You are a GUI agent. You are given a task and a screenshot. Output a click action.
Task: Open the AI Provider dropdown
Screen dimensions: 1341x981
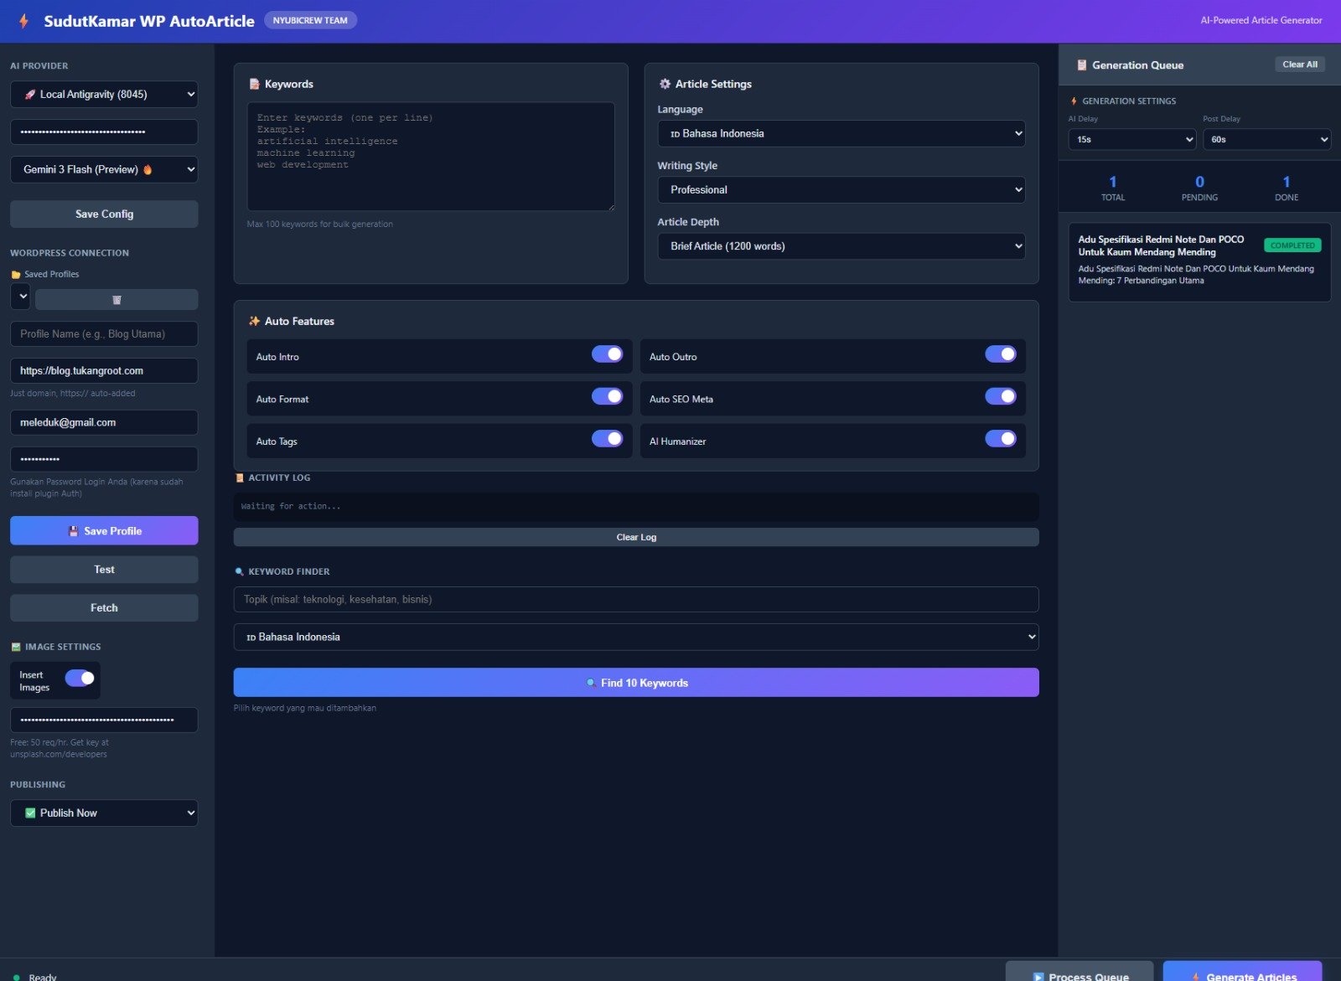(x=104, y=94)
